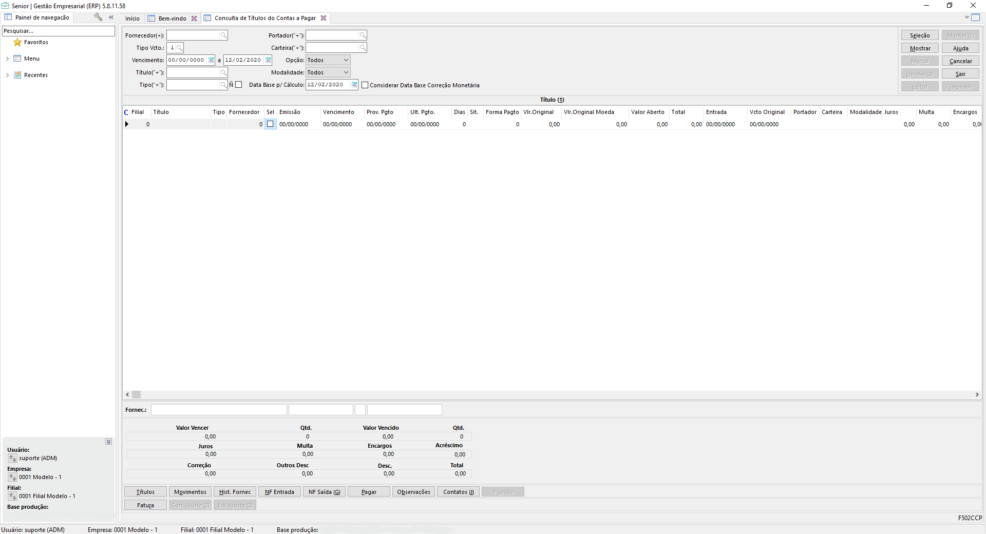
Task: Click the row indicator arrow in grid
Action: coord(127,124)
